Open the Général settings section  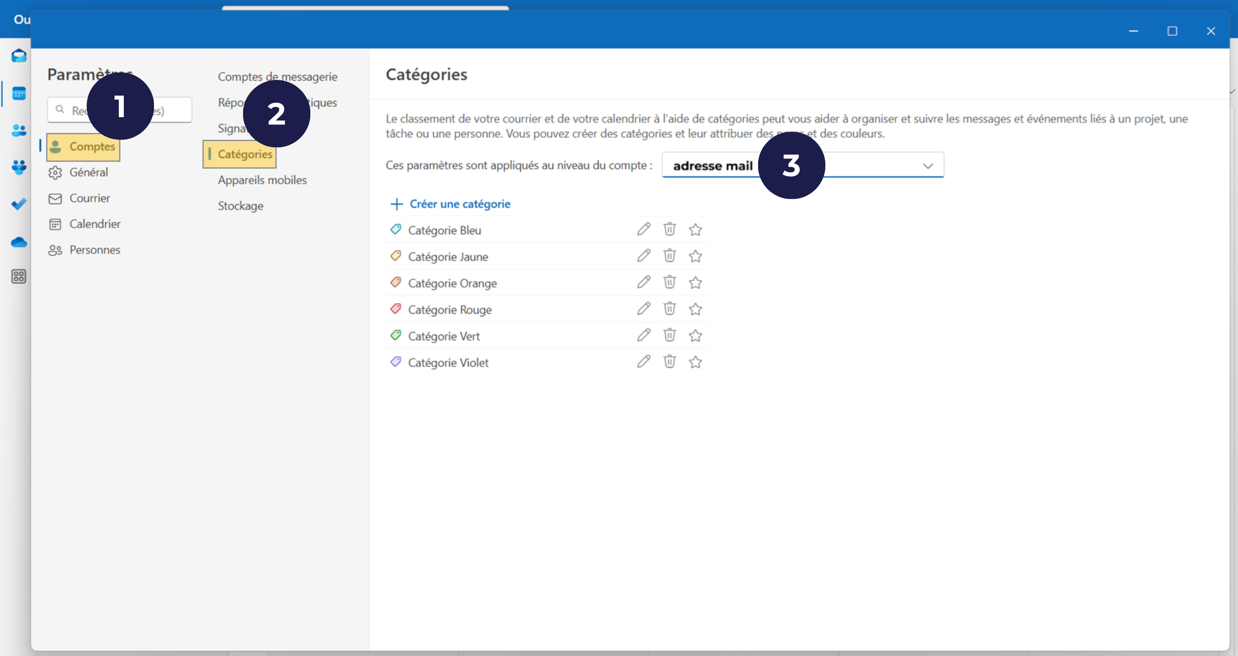(88, 172)
